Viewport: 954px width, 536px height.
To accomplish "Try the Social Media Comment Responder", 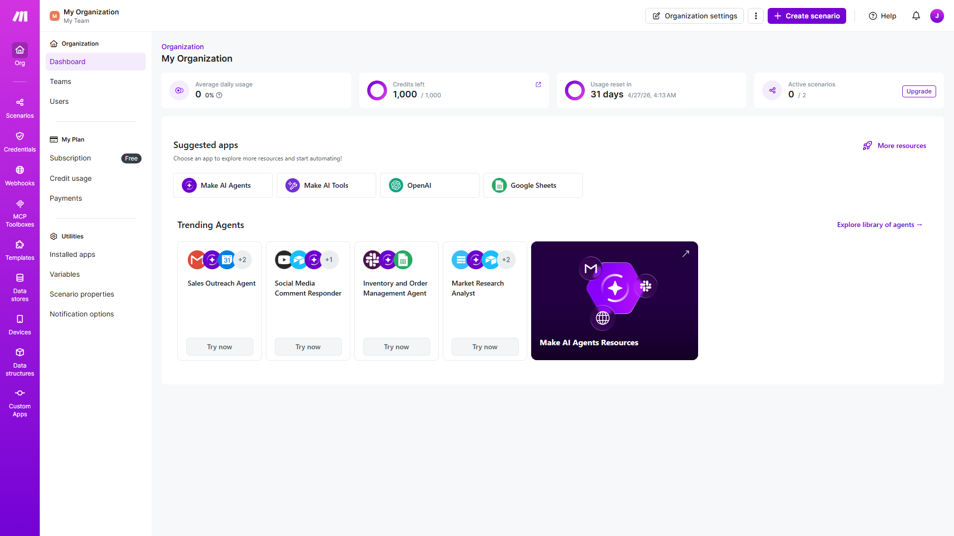I will tap(308, 347).
